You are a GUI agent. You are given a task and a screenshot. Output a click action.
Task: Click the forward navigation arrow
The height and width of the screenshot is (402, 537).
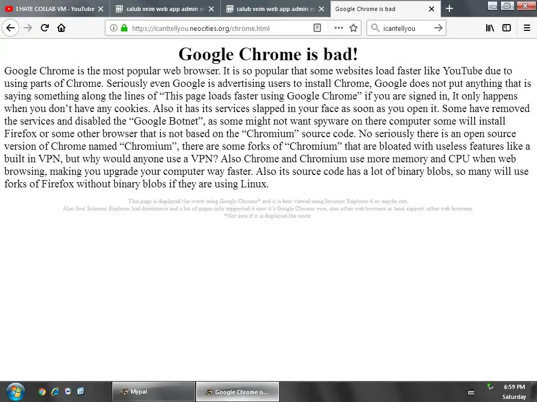(28, 28)
